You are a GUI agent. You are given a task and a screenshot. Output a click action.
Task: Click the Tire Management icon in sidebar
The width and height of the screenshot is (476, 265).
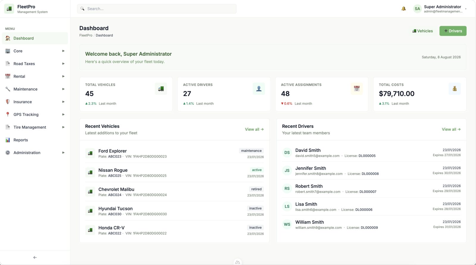click(8, 127)
